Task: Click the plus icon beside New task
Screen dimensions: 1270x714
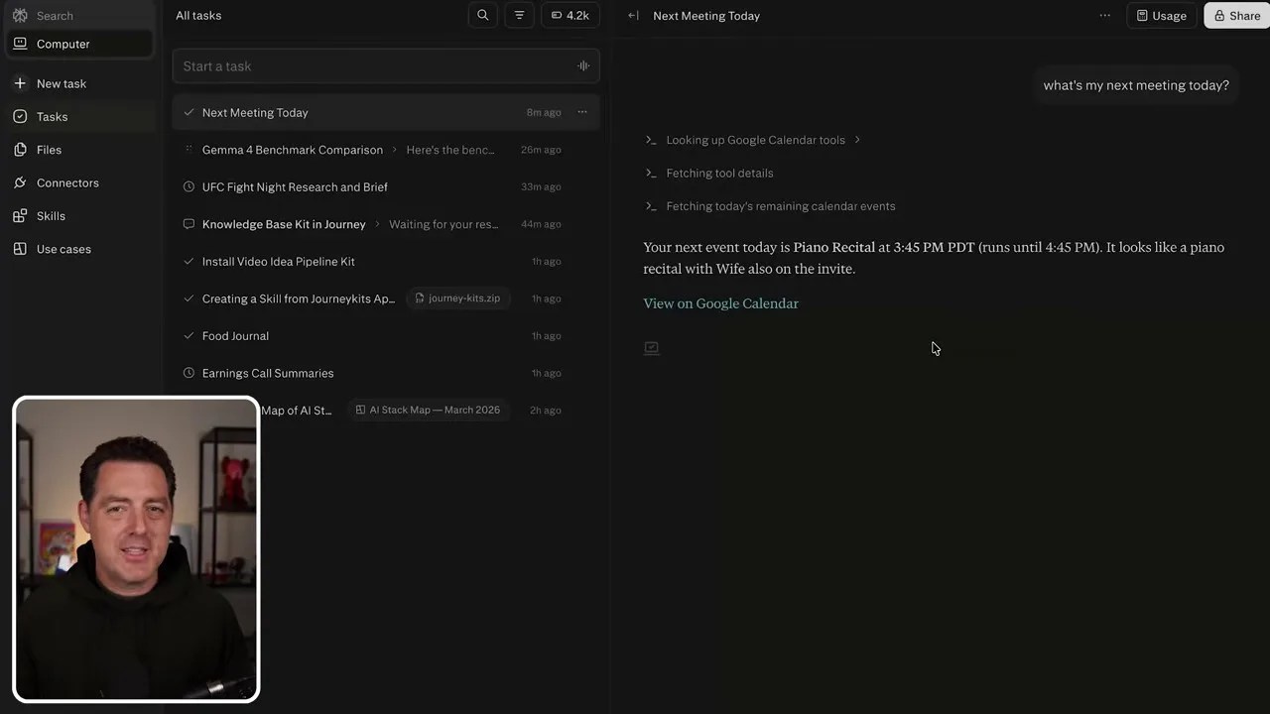Action: pyautogui.click(x=20, y=83)
